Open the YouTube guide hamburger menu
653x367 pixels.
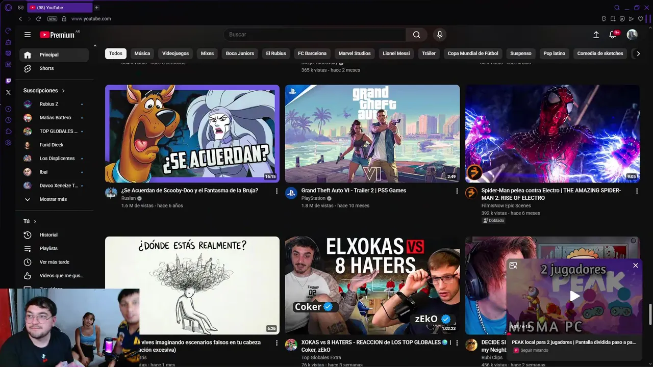(x=28, y=35)
